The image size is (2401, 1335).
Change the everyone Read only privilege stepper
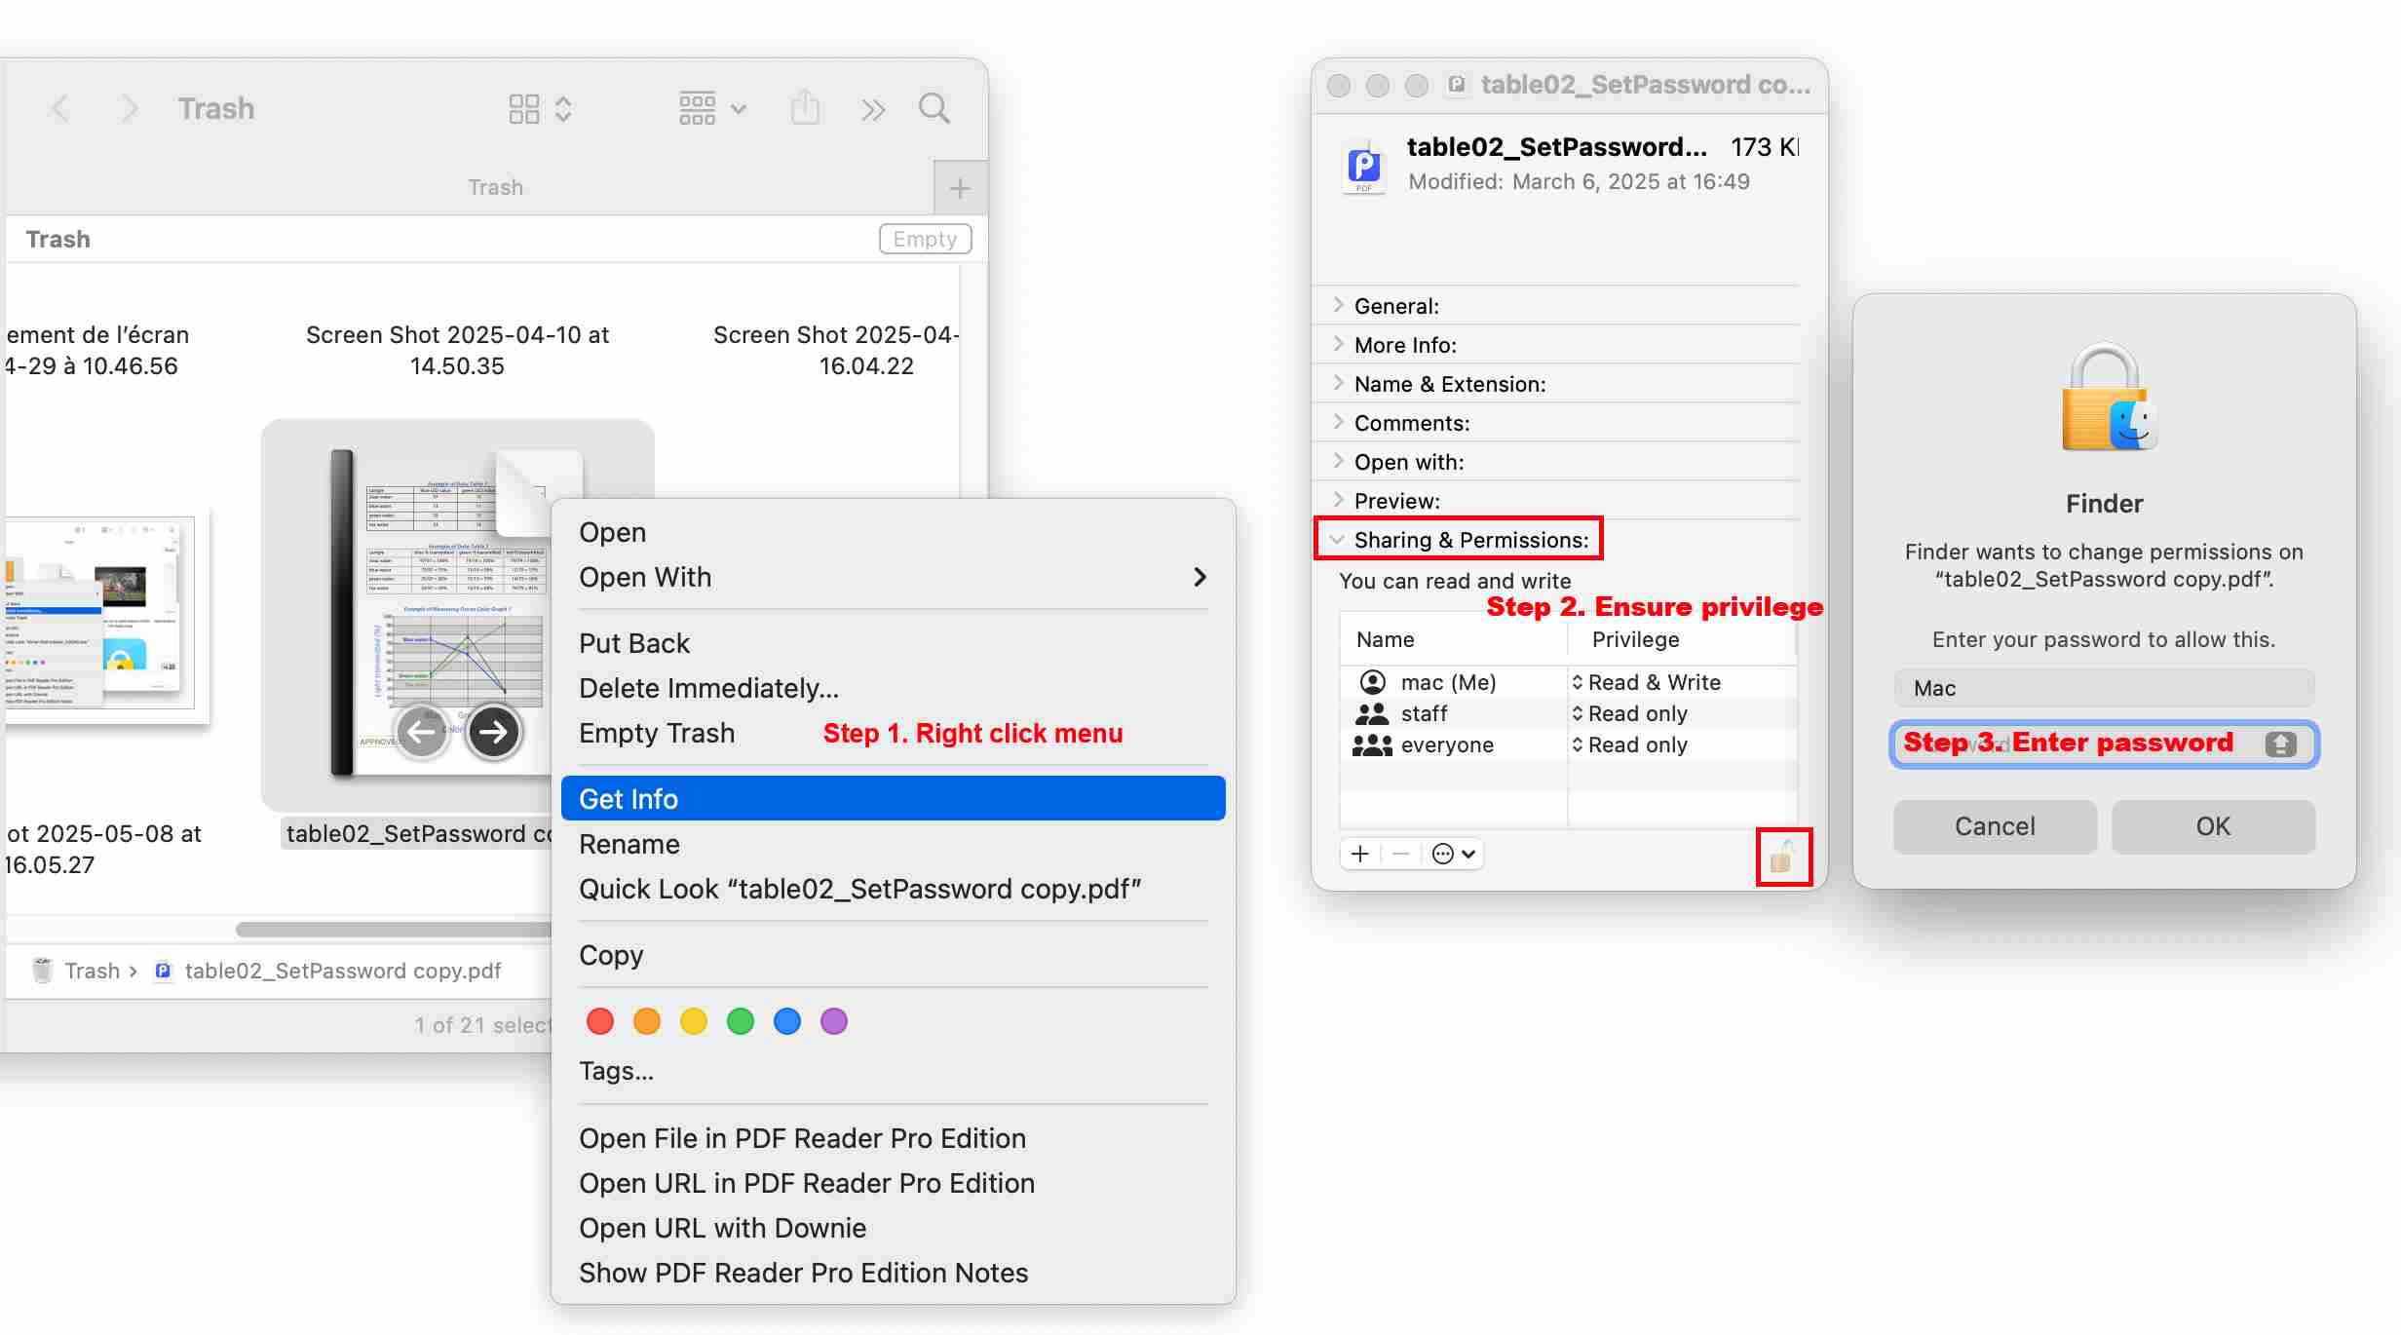(x=1578, y=745)
